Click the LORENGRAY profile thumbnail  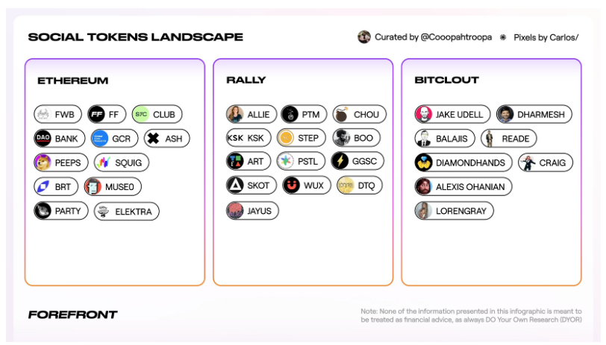[x=424, y=211]
